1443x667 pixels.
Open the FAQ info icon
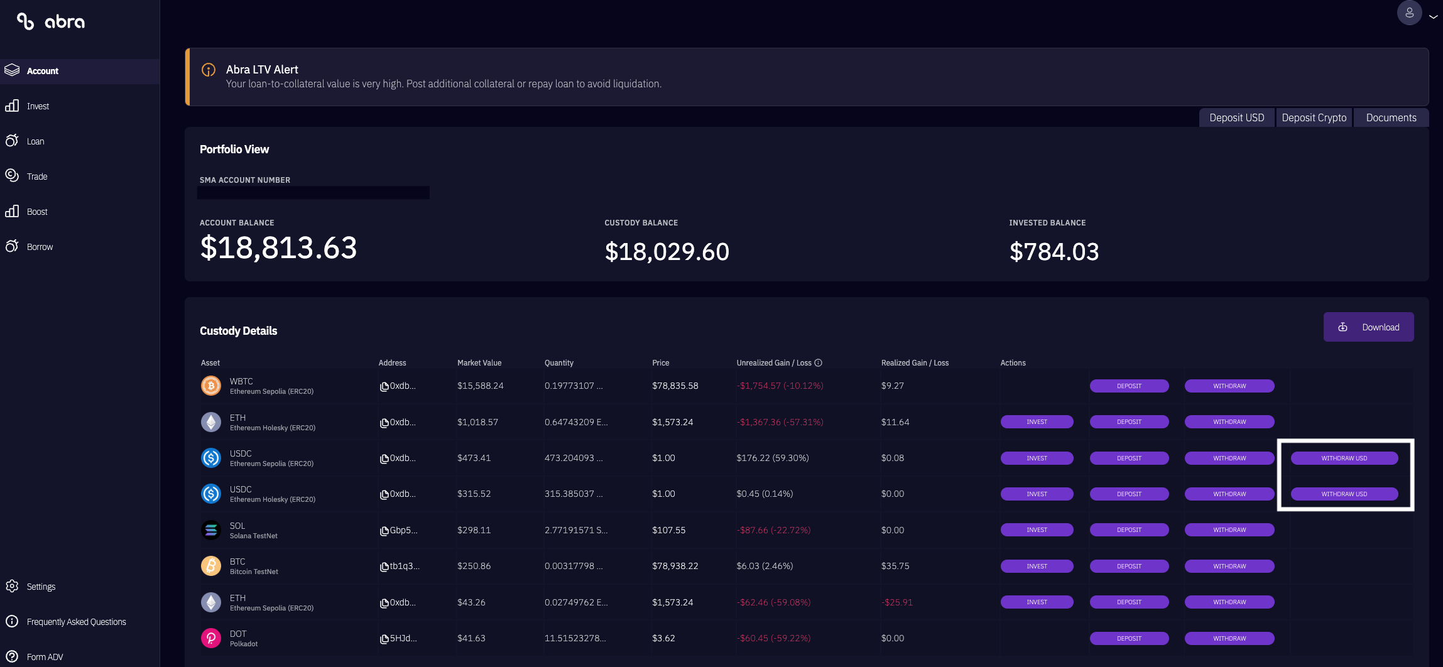(x=12, y=621)
